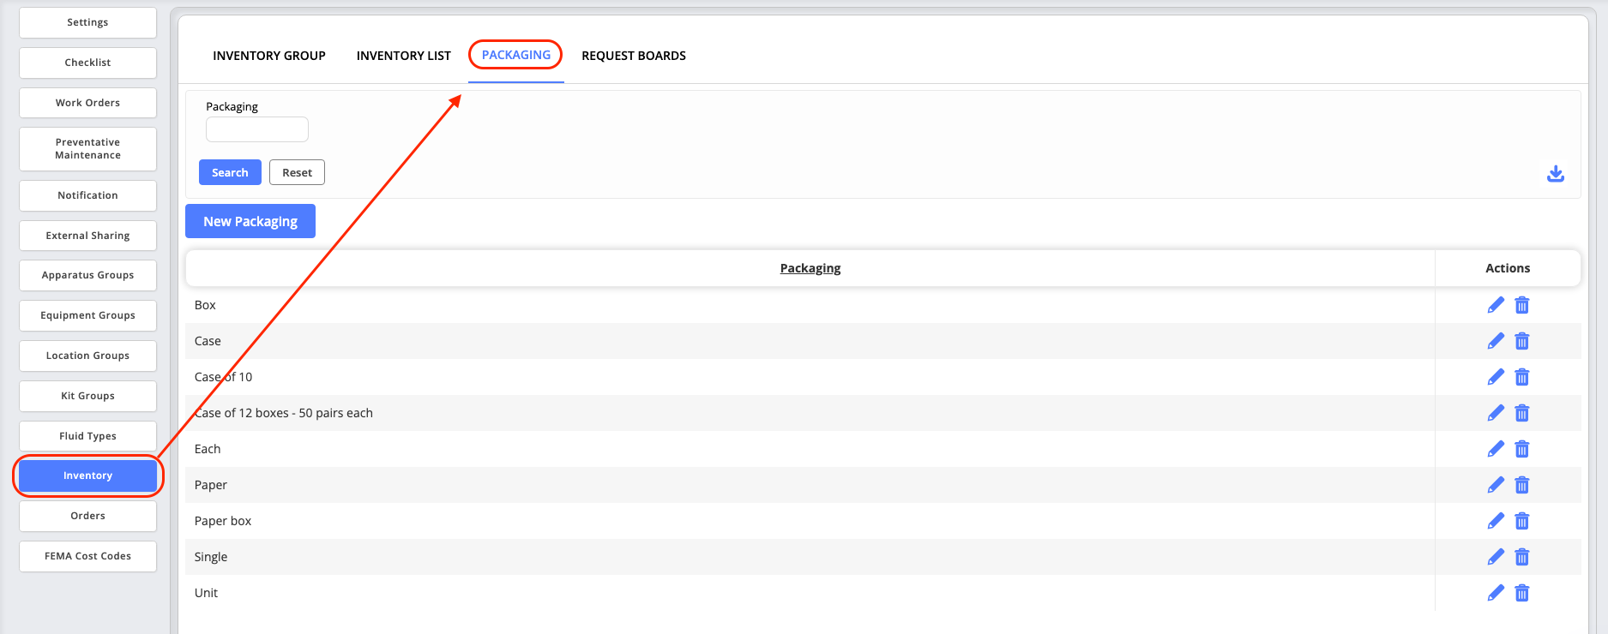Open Equipment Groups section
This screenshot has height=634, width=1608.
87,315
